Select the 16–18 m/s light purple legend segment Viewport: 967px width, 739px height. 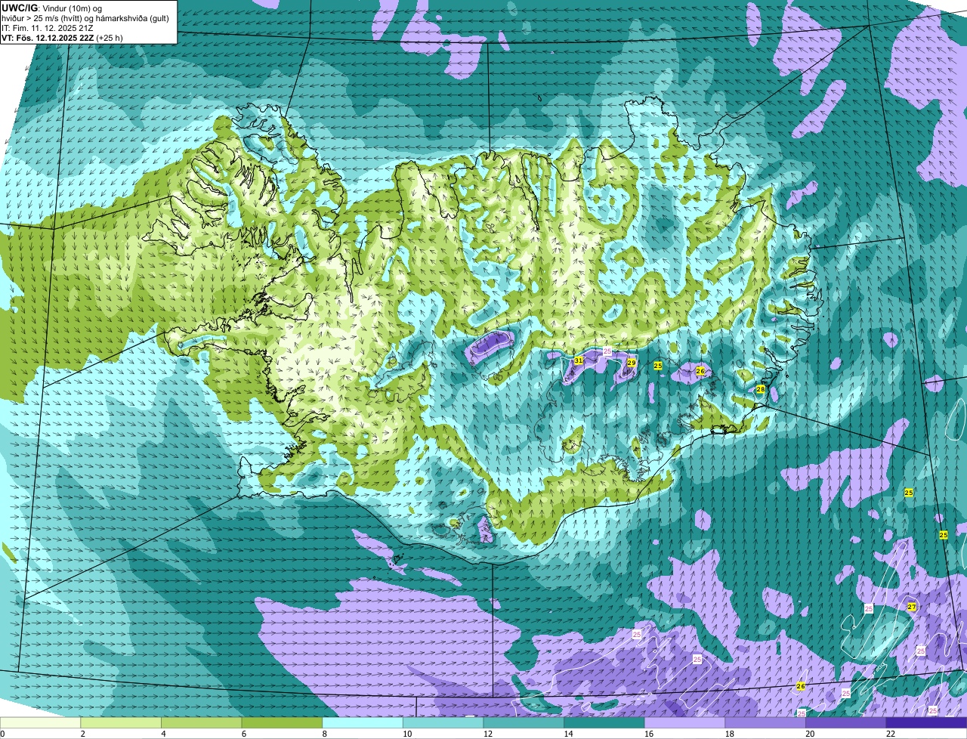(684, 722)
